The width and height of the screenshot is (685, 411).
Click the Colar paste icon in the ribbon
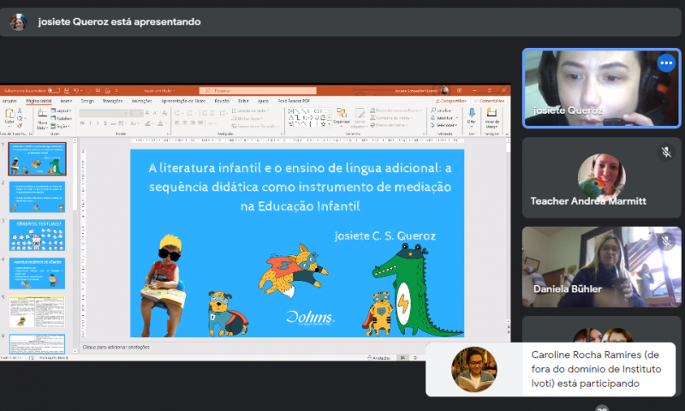[9, 115]
